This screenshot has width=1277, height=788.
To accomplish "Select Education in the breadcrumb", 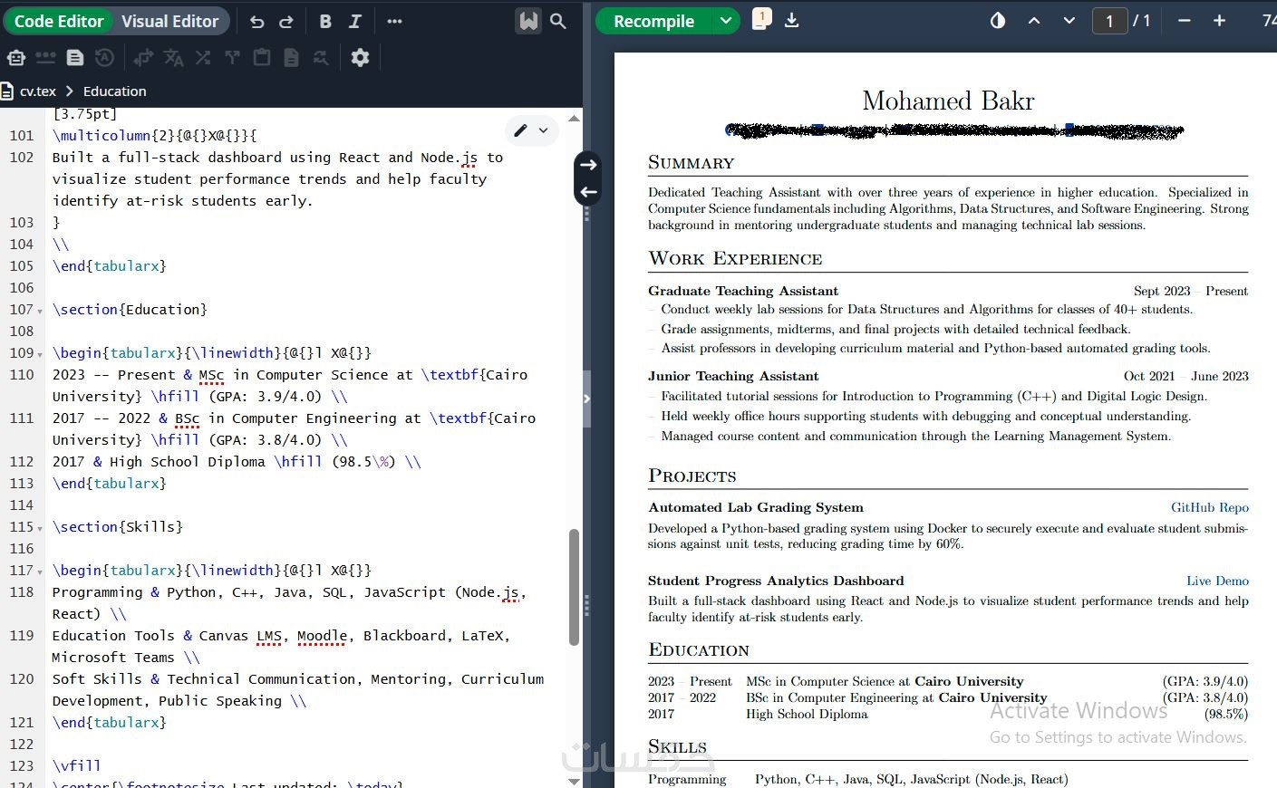I will click(114, 91).
